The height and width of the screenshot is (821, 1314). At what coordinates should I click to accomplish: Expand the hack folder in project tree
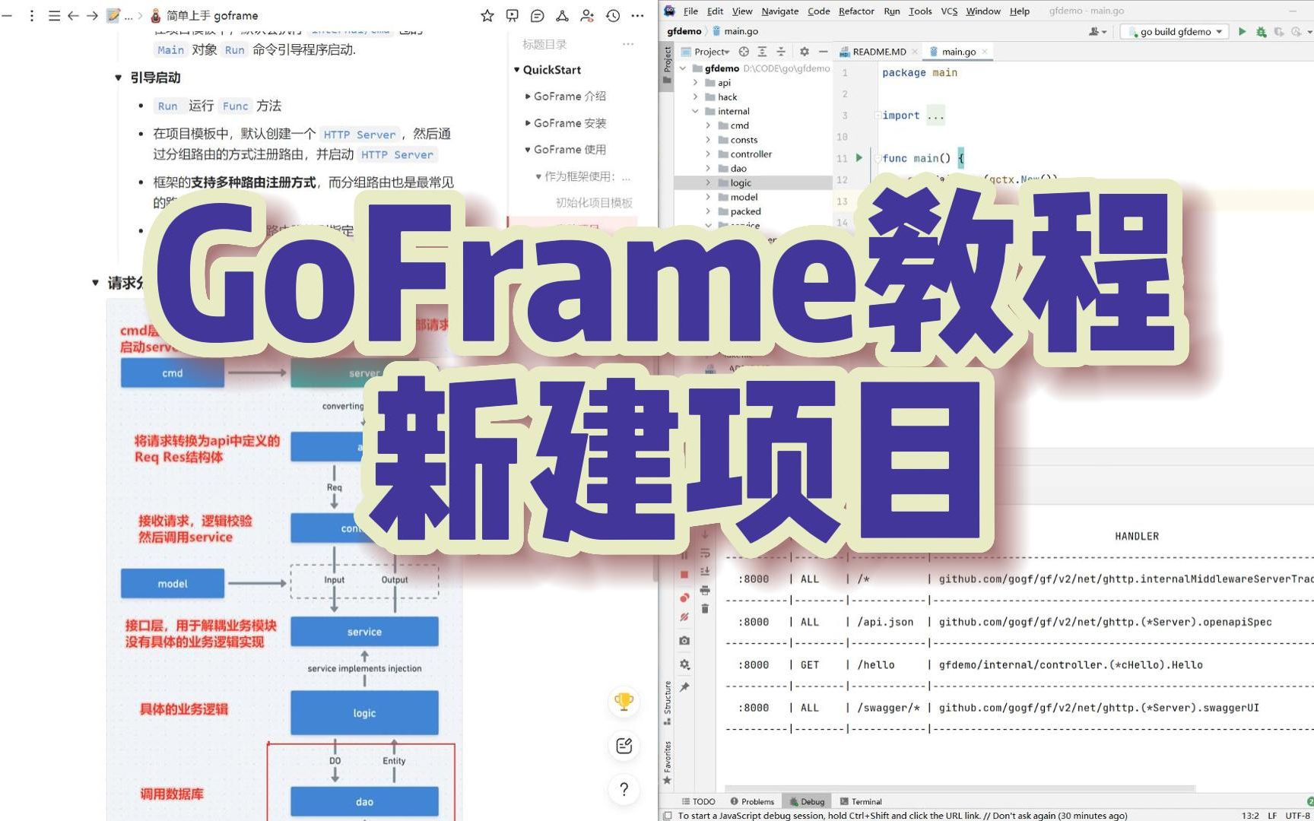point(695,97)
